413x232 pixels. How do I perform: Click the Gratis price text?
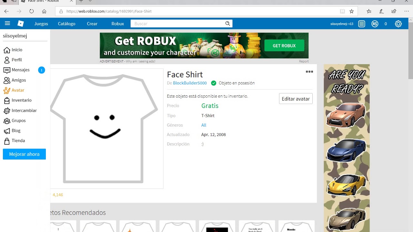(x=210, y=106)
